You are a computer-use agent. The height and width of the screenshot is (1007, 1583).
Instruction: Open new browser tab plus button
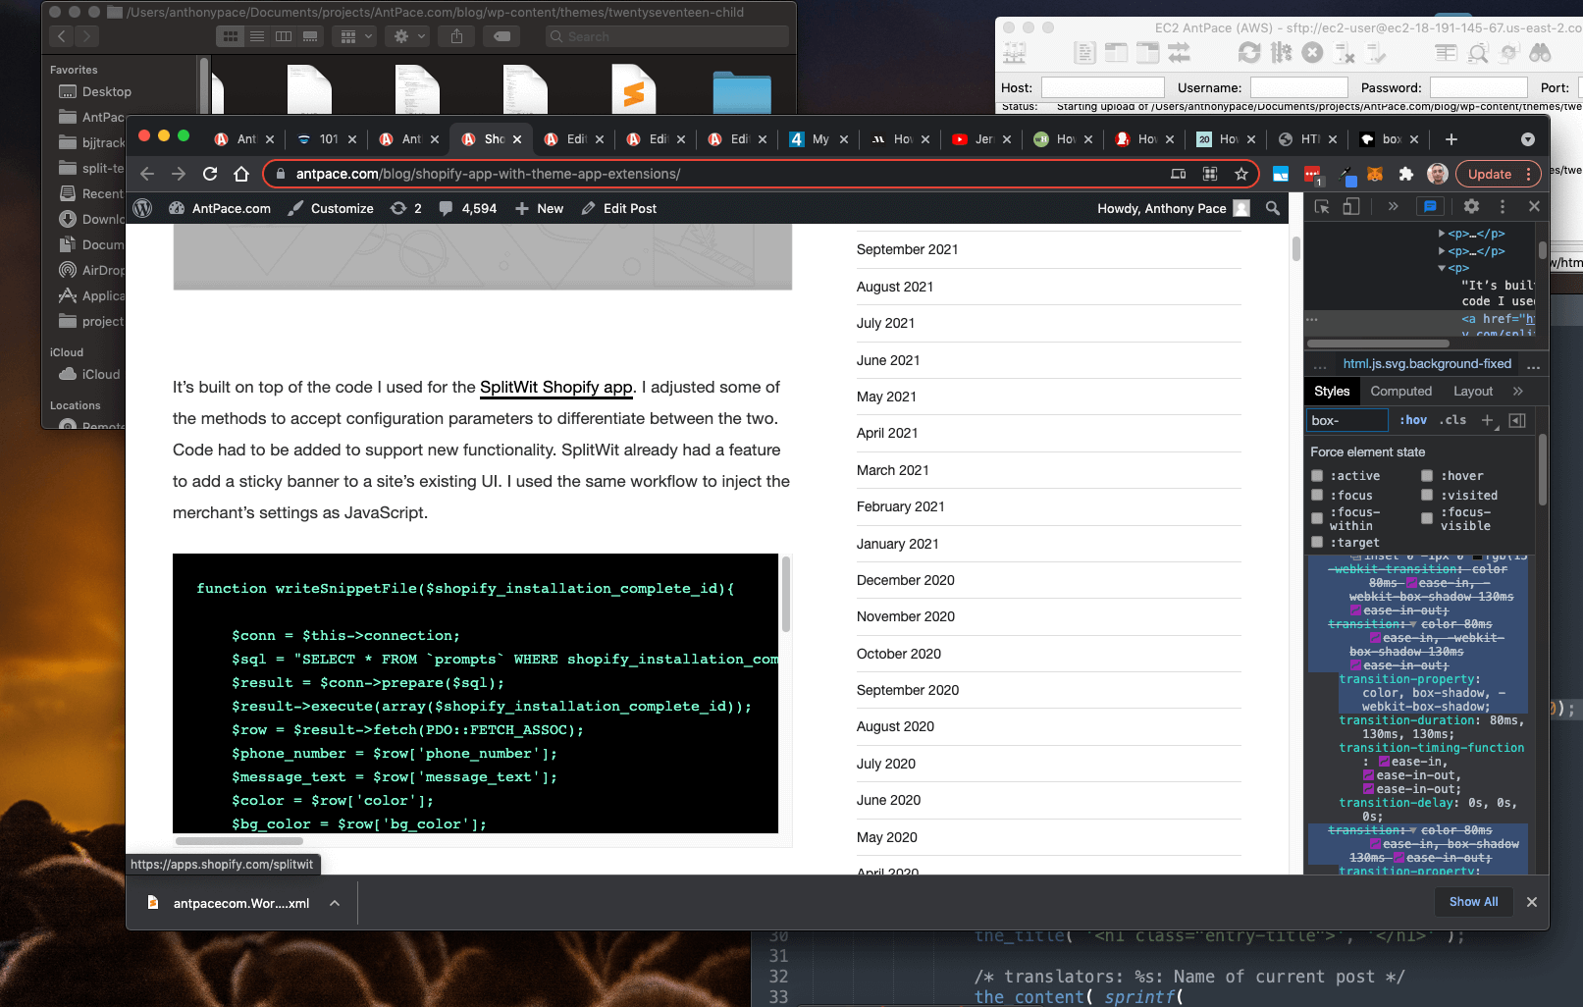coord(1451,139)
